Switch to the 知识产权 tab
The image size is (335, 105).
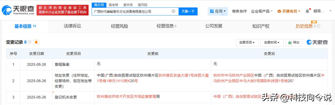coord(261,26)
